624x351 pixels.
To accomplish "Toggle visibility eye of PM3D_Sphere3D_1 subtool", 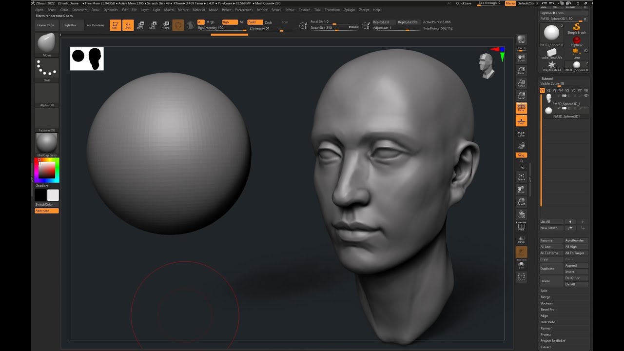I will (586, 96).
